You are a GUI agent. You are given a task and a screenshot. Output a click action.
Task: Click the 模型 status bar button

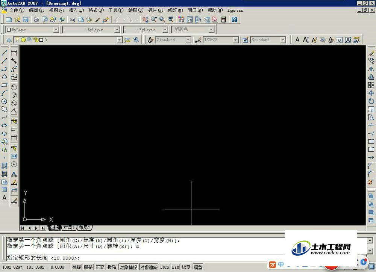198,267
